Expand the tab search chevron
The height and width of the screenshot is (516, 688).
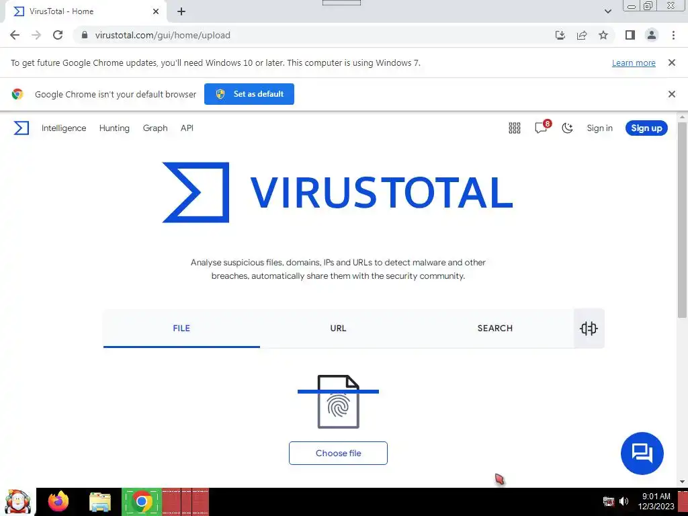[x=607, y=11]
